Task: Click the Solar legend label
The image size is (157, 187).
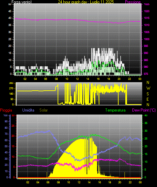Action: click(x=43, y=110)
